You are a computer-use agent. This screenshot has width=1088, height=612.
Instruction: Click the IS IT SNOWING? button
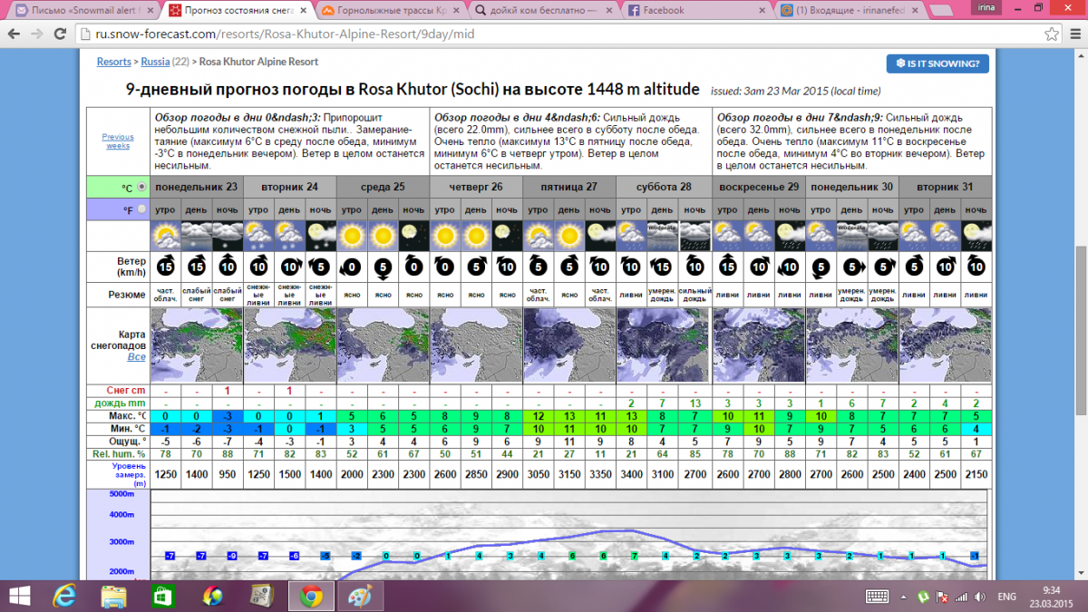pyautogui.click(x=937, y=63)
